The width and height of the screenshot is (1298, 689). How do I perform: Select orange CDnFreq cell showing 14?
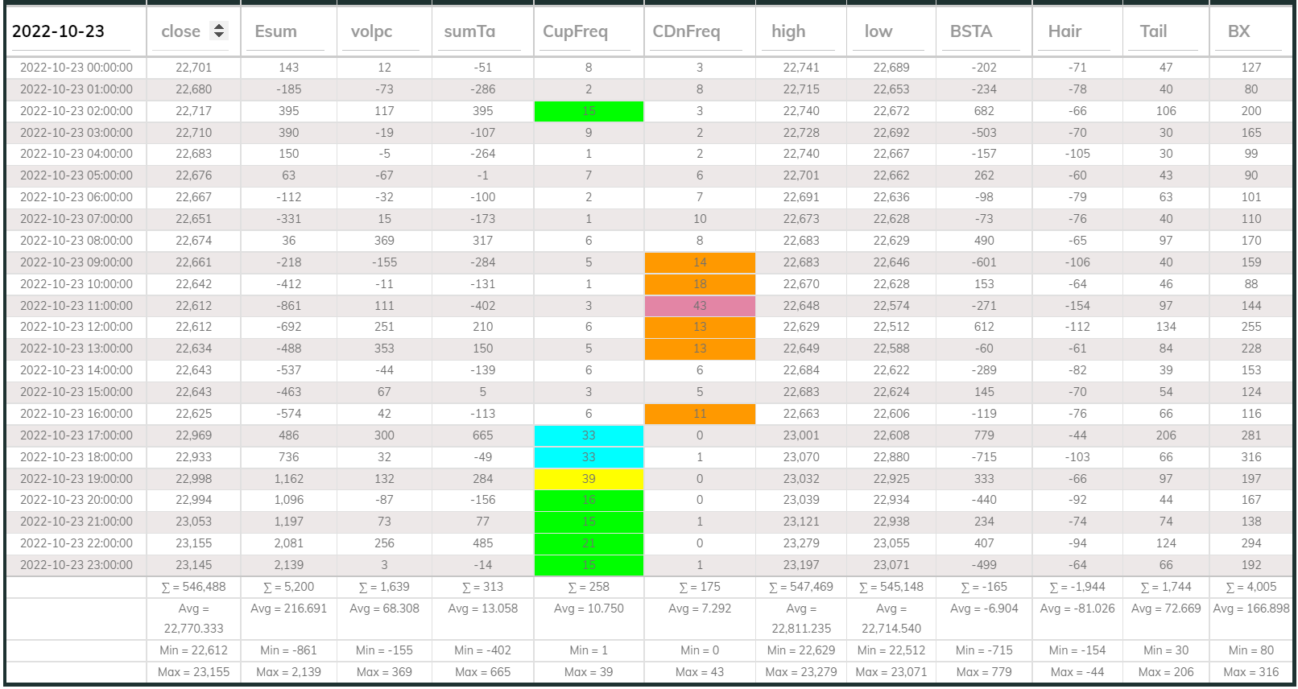(700, 262)
